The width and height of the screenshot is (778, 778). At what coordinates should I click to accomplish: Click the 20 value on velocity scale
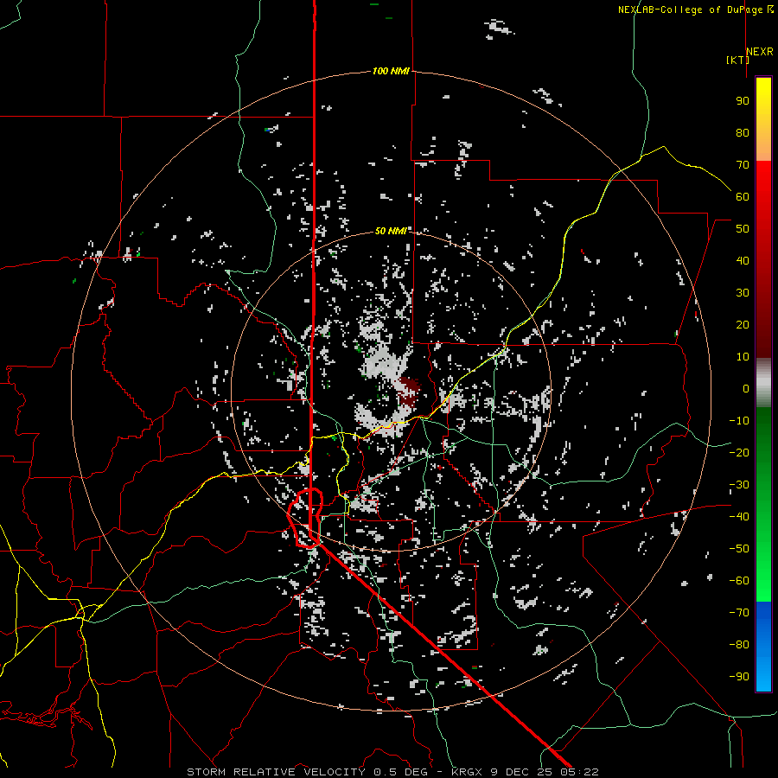(x=743, y=324)
